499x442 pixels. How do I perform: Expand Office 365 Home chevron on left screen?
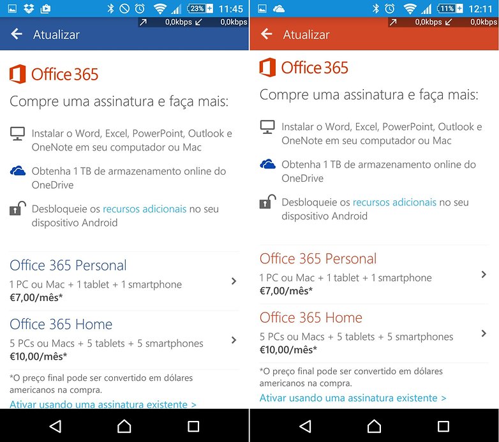pos(234,340)
